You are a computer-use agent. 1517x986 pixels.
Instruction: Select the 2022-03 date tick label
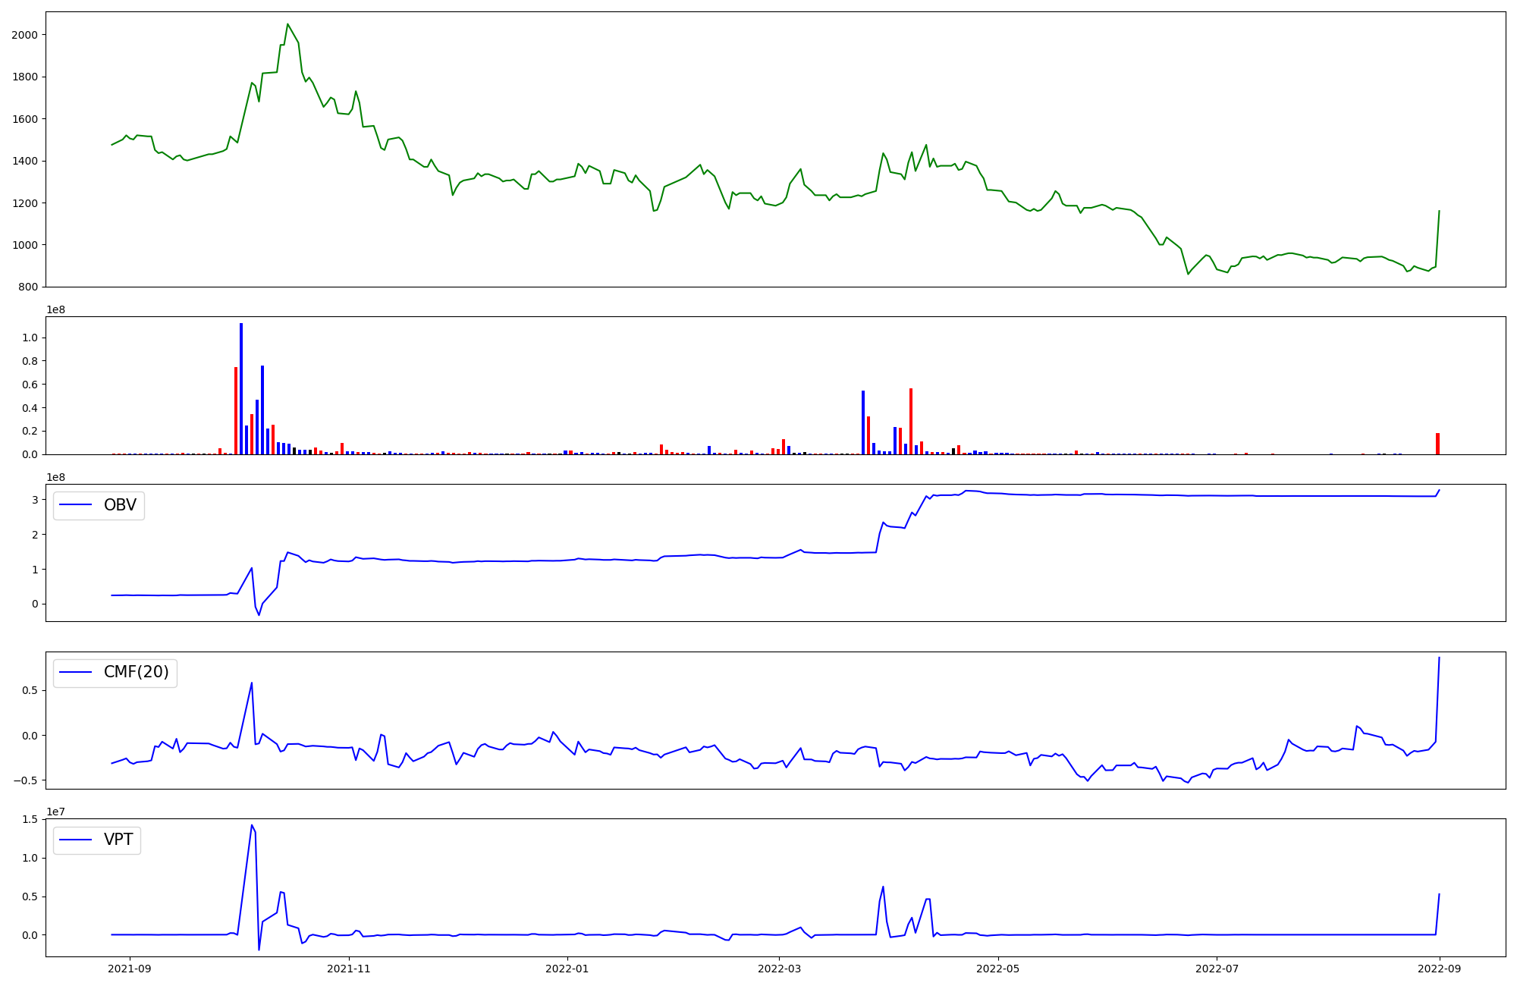click(x=779, y=969)
